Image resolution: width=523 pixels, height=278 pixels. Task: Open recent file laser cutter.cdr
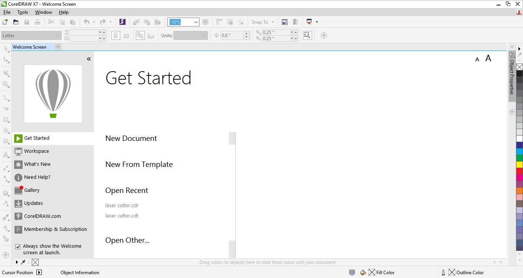coord(122,205)
